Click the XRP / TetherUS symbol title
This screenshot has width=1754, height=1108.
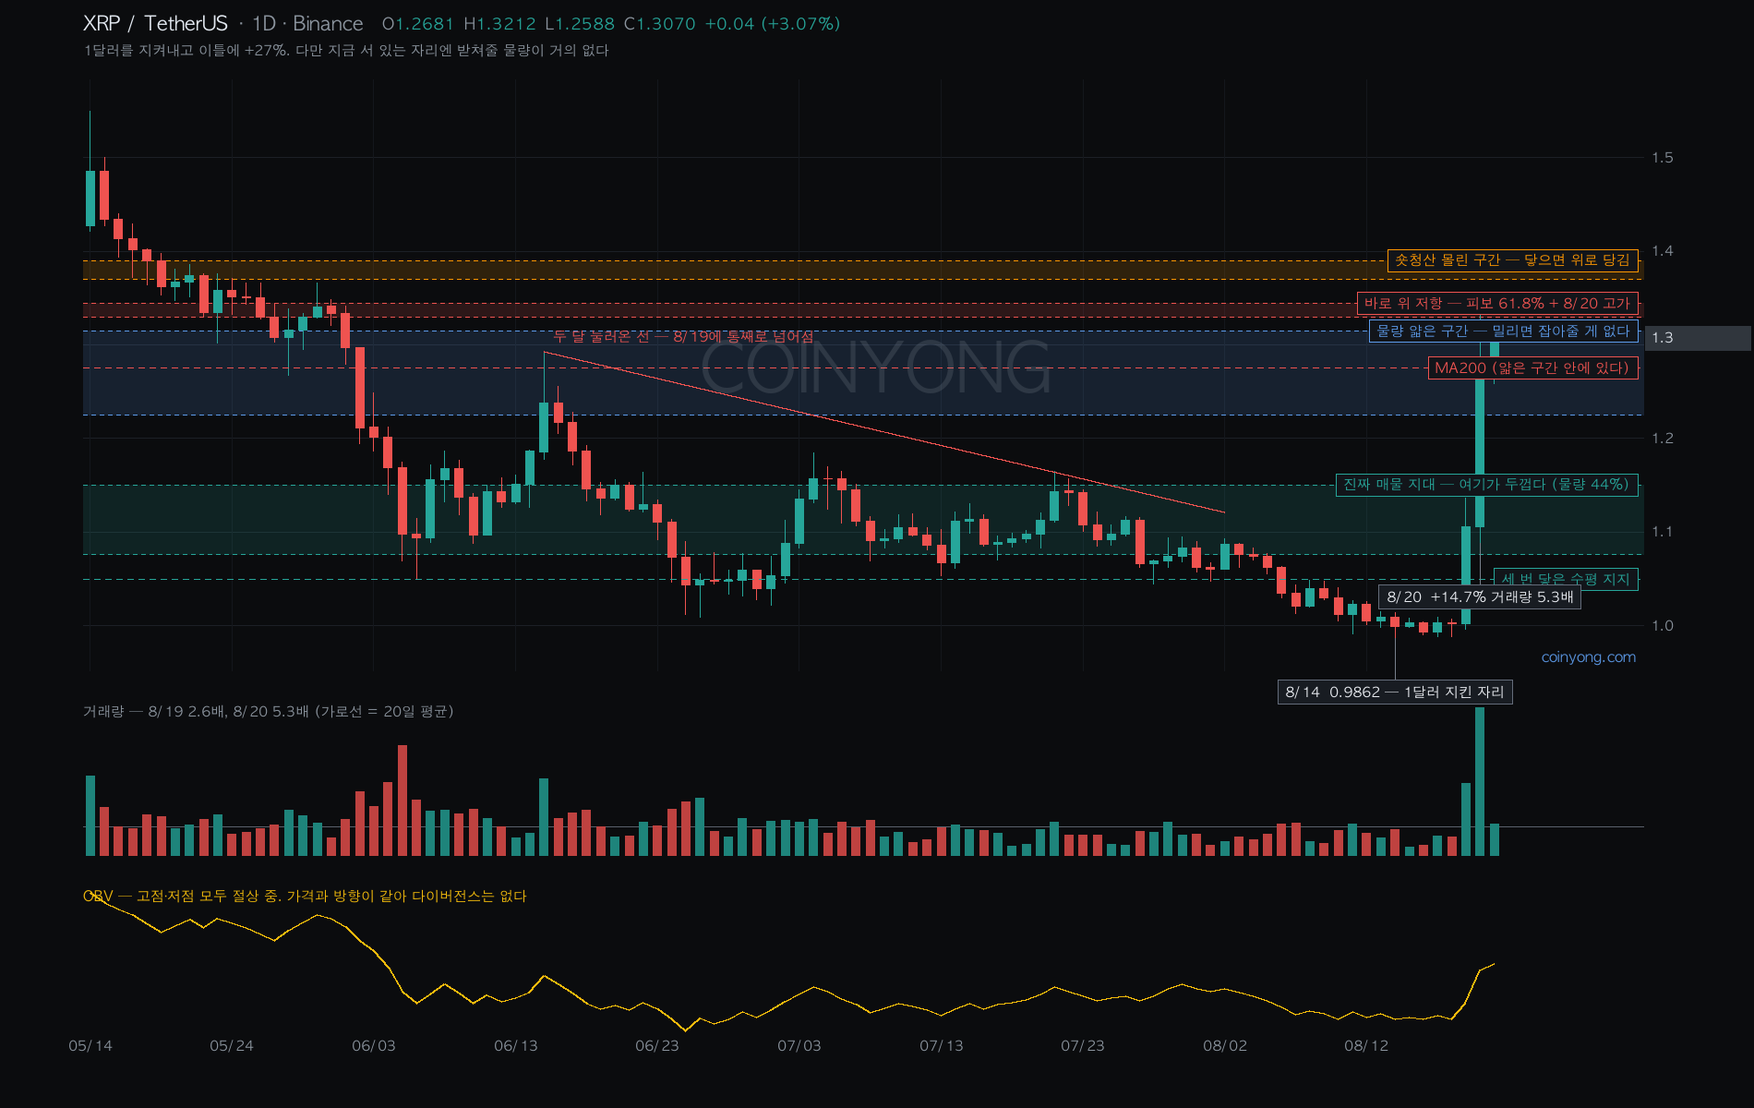[x=155, y=23]
